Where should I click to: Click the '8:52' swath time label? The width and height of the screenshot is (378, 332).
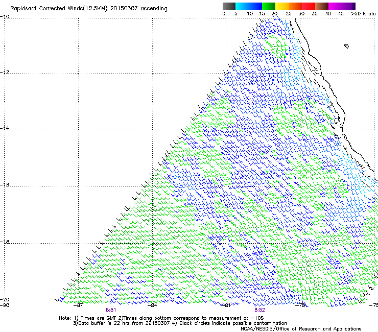259,310
